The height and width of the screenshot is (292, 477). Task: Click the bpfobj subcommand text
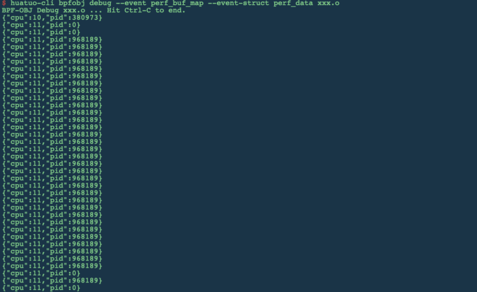click(72, 4)
